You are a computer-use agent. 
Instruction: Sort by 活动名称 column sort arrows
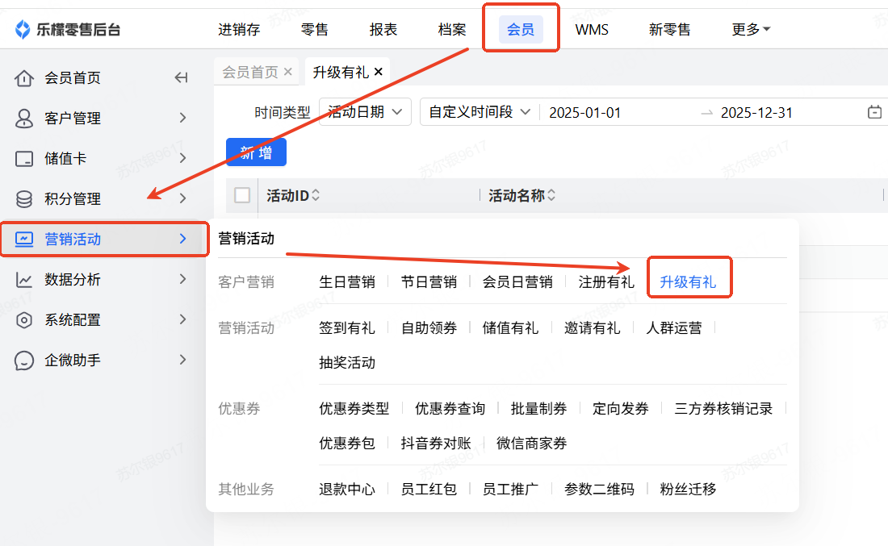click(551, 195)
